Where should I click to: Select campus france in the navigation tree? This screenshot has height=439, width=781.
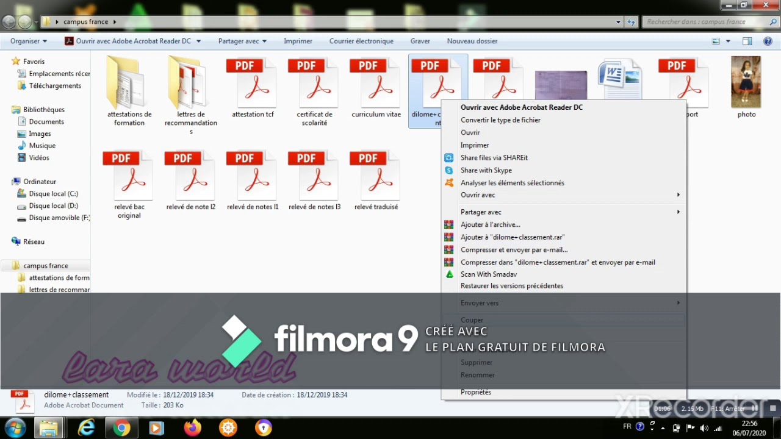pyautogui.click(x=46, y=266)
